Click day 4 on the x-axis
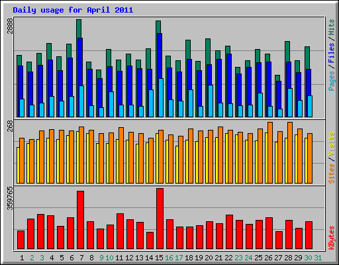The width and height of the screenshot is (339, 265). point(52,258)
